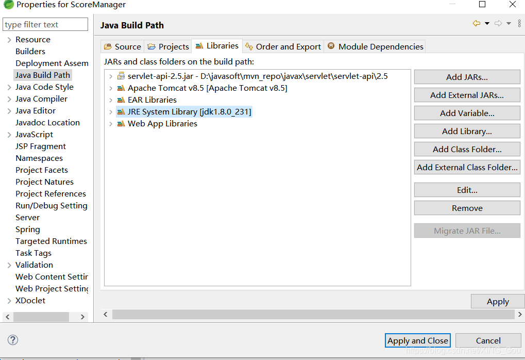Image resolution: width=525 pixels, height=360 pixels.
Task: Focus the type filter text field
Action: (45, 24)
